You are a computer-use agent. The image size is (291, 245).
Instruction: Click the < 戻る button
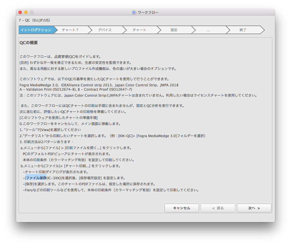click(218, 208)
